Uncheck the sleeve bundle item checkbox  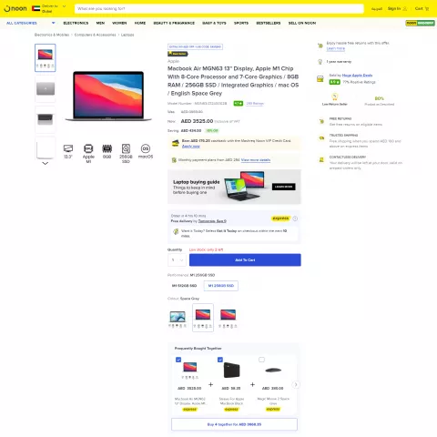[x=220, y=360]
